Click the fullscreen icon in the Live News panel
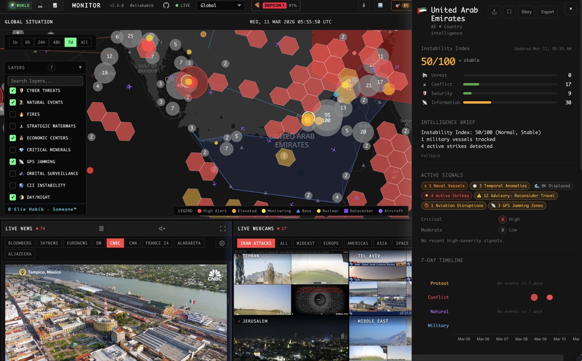This screenshot has width=582, height=361. (x=223, y=228)
